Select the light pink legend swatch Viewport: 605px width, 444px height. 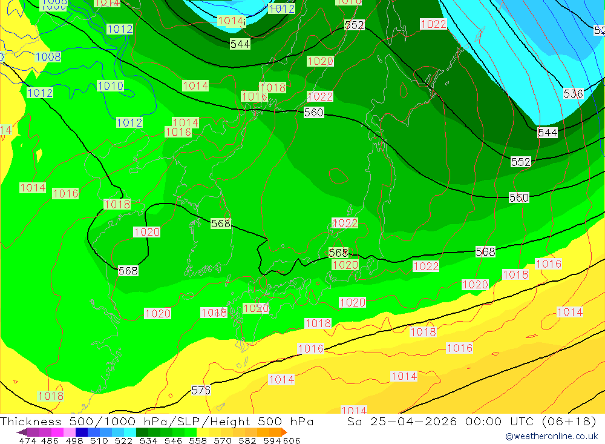(x=70, y=432)
